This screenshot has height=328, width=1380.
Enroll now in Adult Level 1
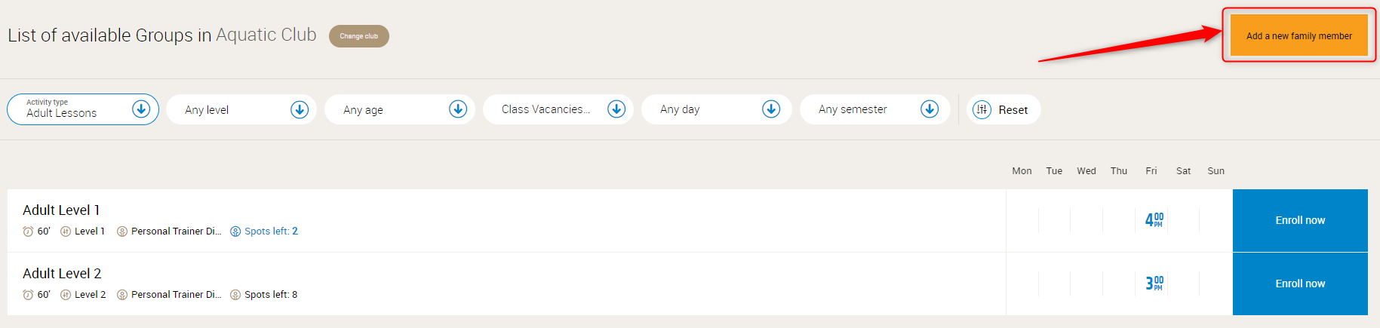pyautogui.click(x=1300, y=221)
